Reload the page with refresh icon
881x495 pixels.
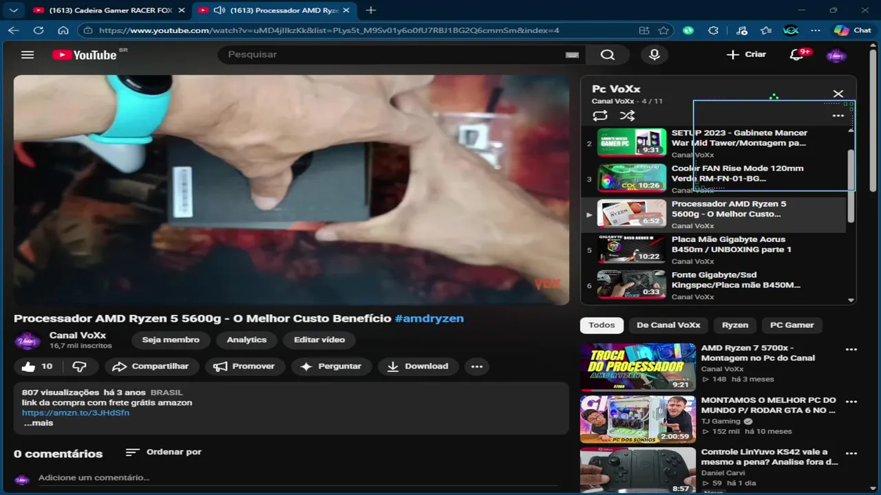point(39,30)
